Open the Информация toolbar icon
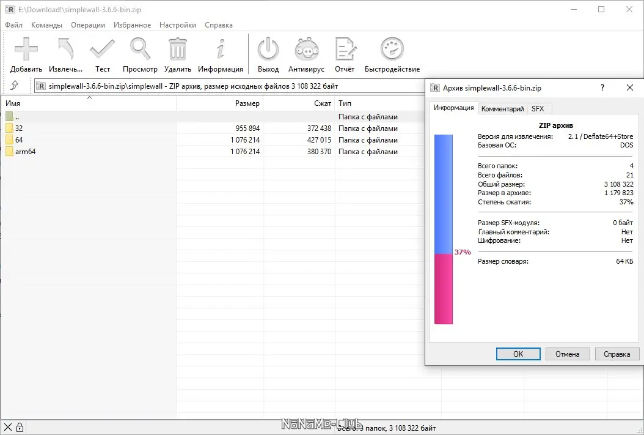 (x=221, y=49)
